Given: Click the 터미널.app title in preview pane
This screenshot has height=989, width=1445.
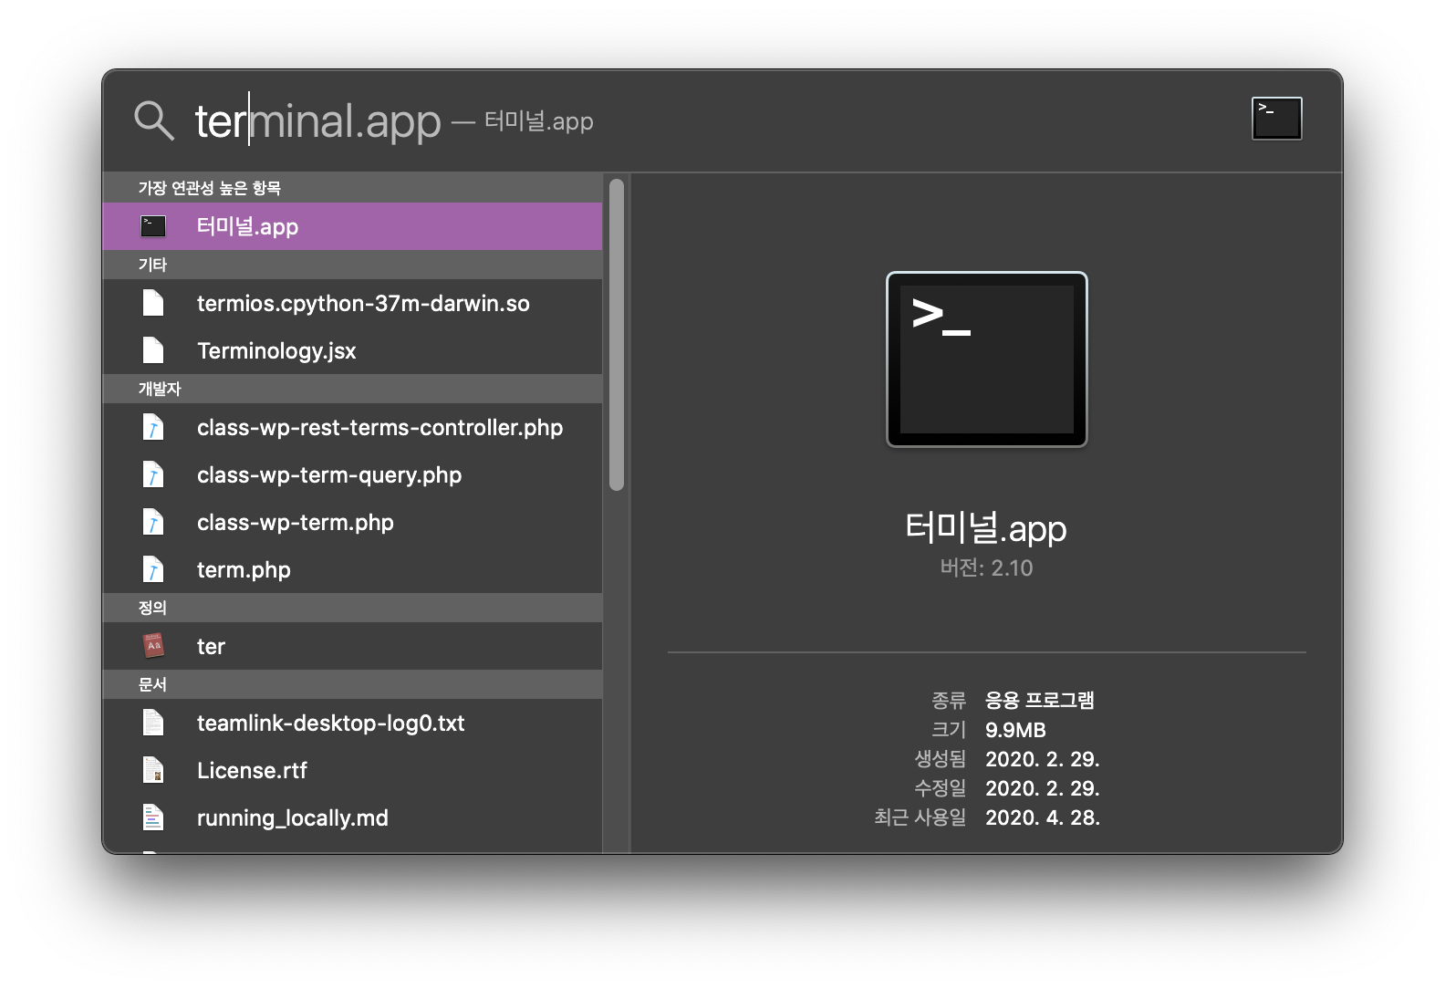Looking at the screenshot, I should pos(986,528).
